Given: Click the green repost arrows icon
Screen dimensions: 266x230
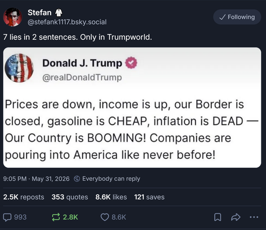Looking at the screenshot, I should 56,217.
